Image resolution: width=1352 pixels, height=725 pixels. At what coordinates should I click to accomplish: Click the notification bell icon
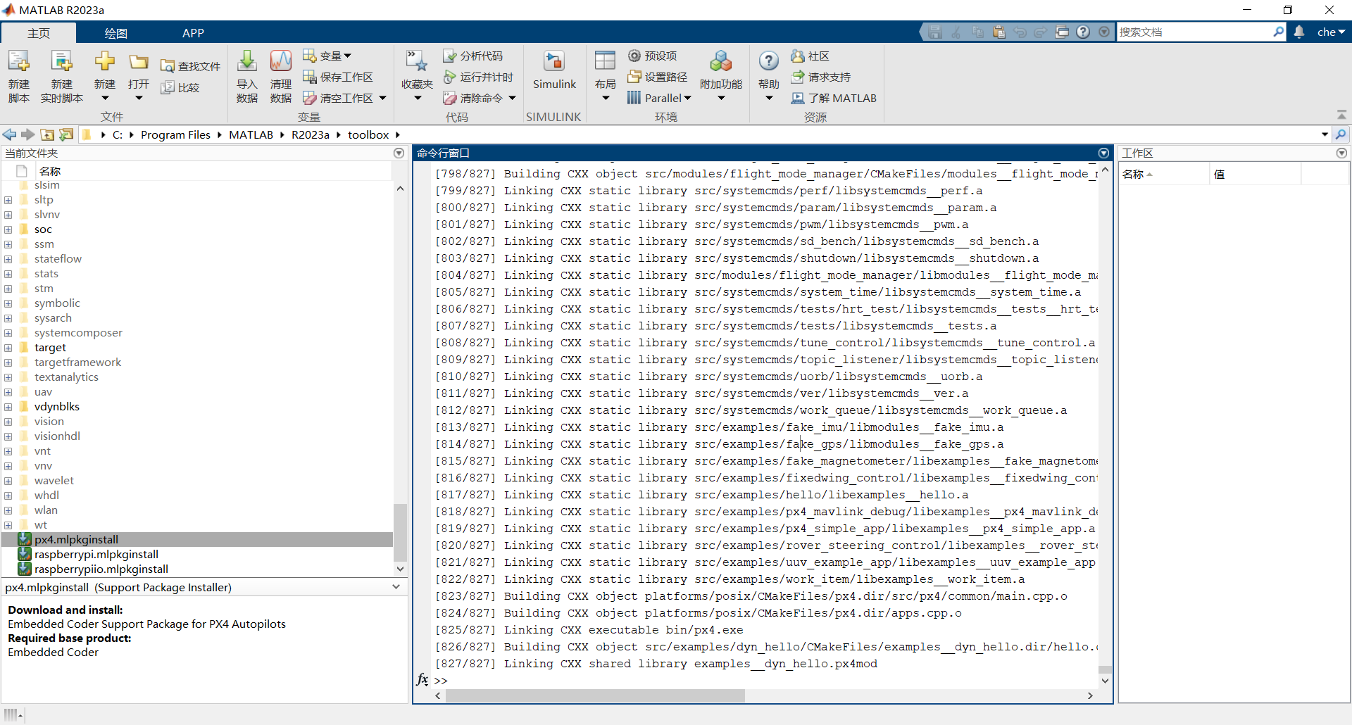coord(1299,32)
